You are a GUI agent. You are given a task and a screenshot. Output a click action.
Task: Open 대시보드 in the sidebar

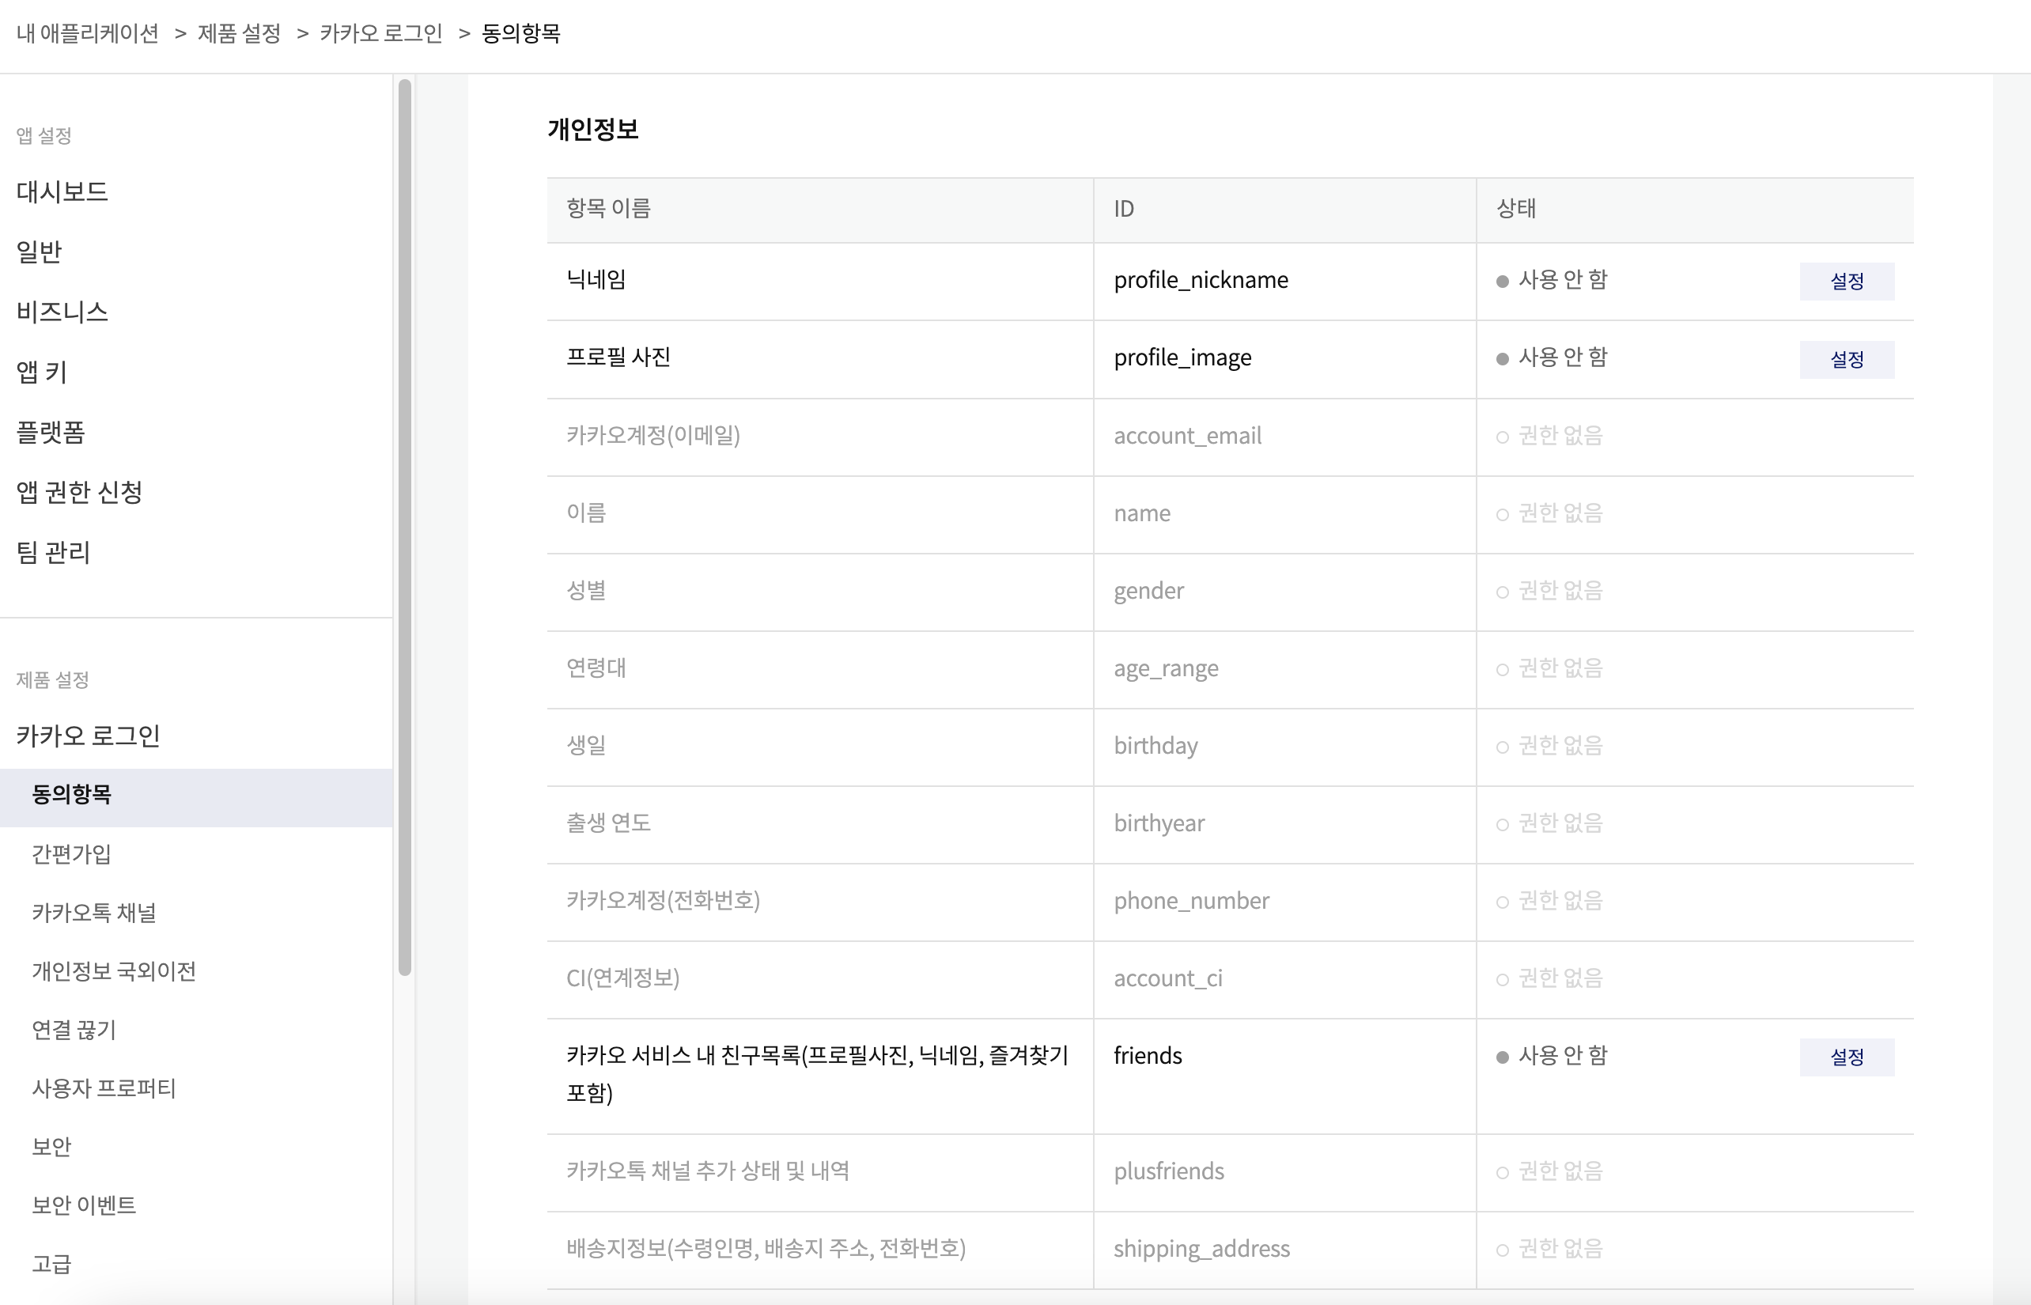click(x=62, y=191)
